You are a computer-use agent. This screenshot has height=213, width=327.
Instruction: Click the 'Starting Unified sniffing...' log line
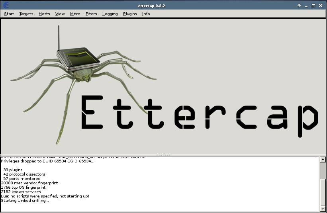25,201
